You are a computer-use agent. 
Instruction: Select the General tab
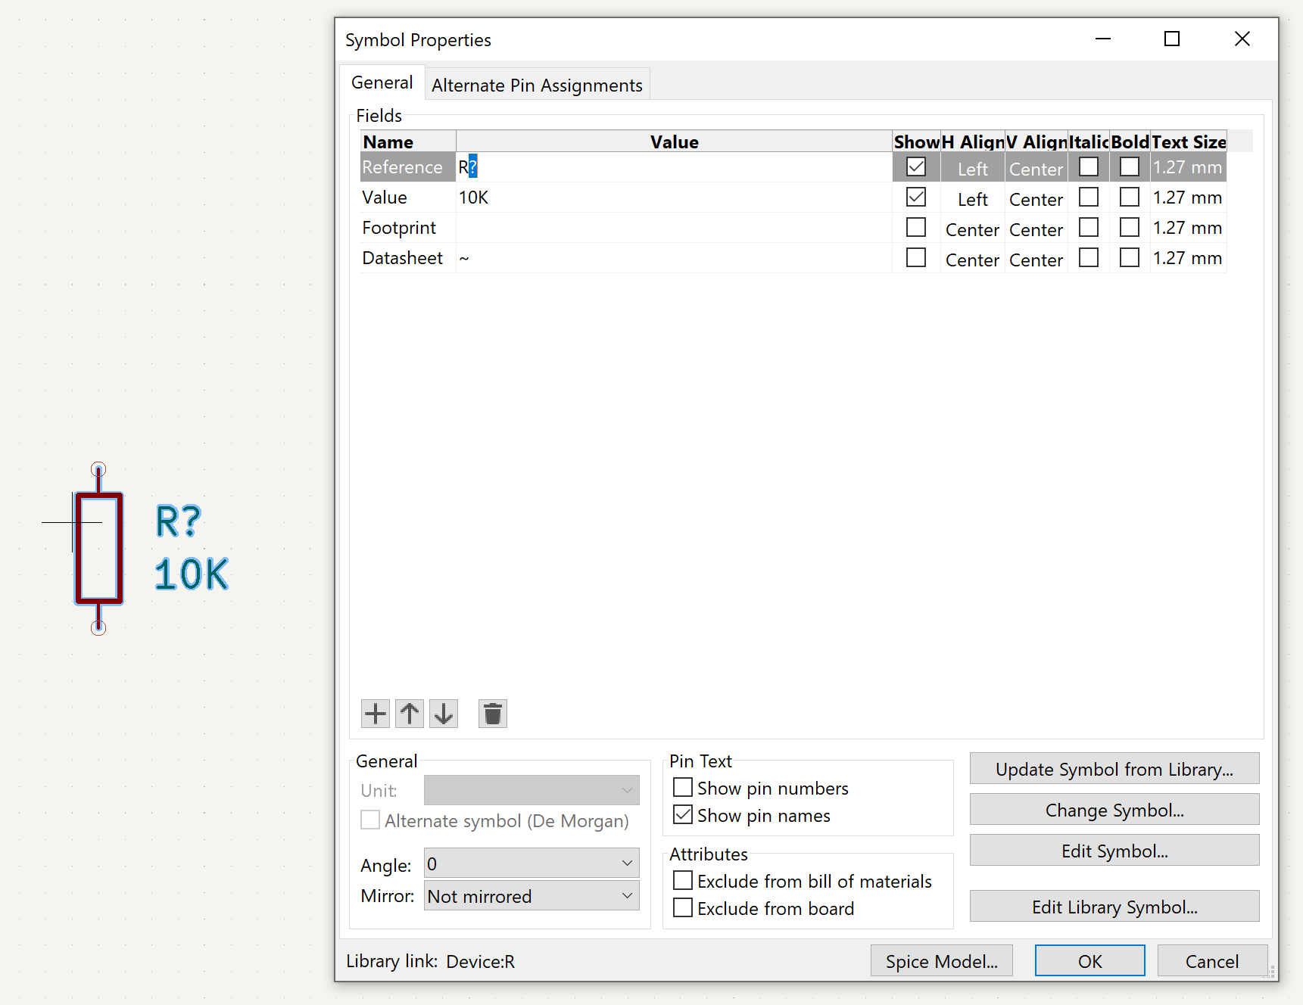(382, 82)
